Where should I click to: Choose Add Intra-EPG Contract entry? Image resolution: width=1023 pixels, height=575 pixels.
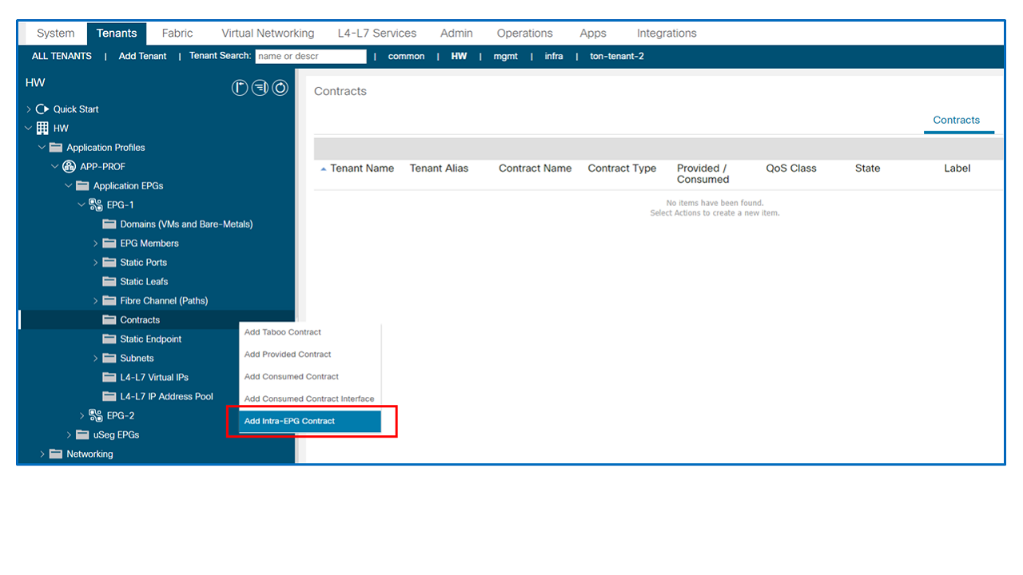point(310,421)
